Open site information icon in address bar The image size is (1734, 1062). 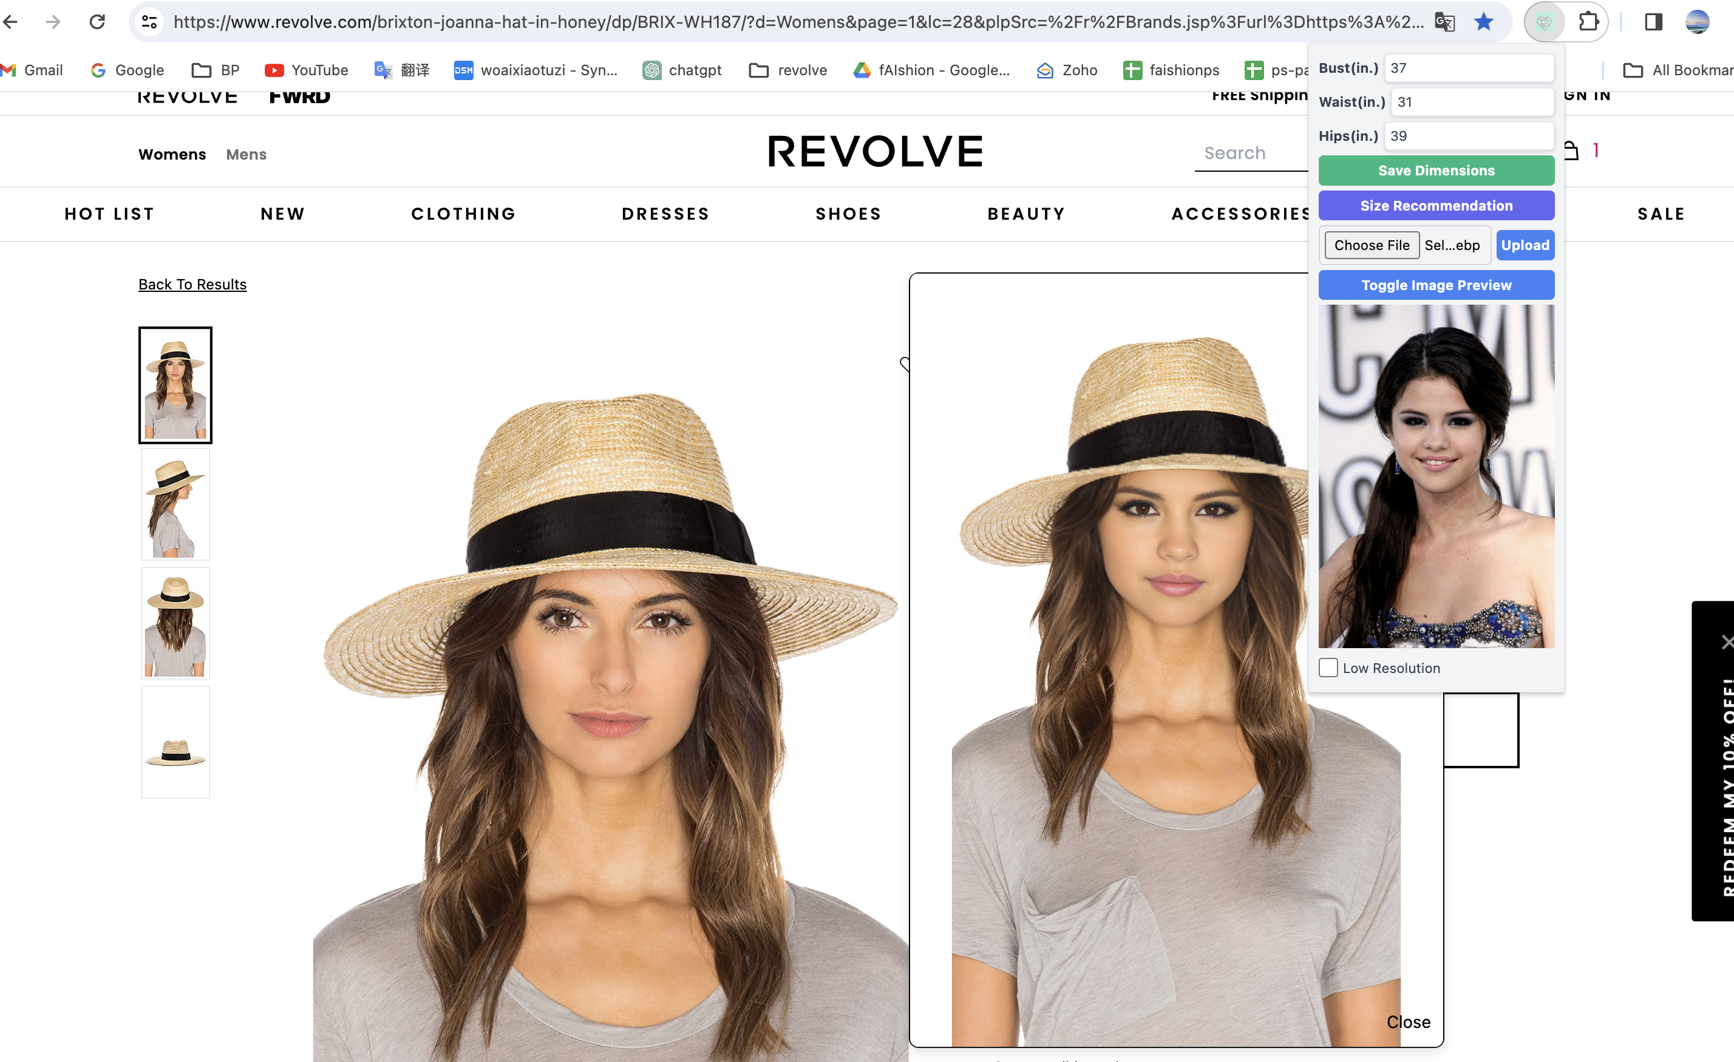(149, 22)
